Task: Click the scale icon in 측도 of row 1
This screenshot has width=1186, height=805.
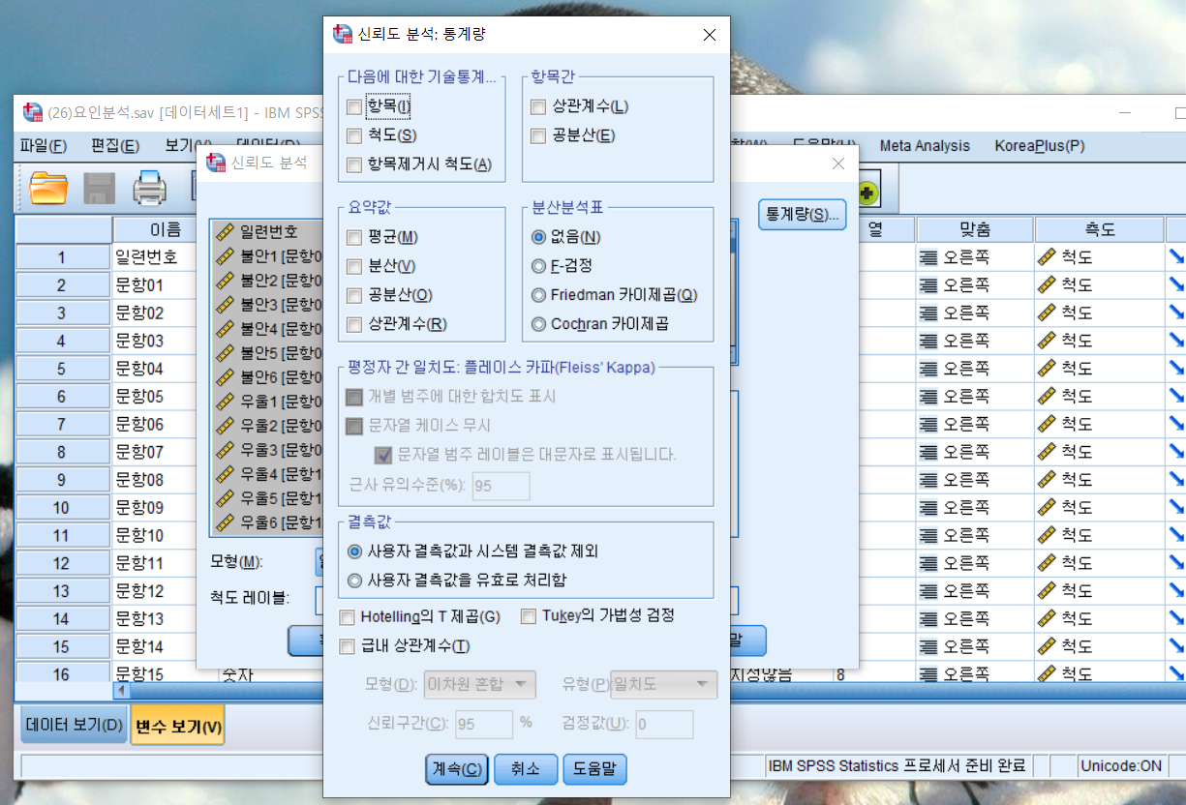Action: tap(1046, 257)
